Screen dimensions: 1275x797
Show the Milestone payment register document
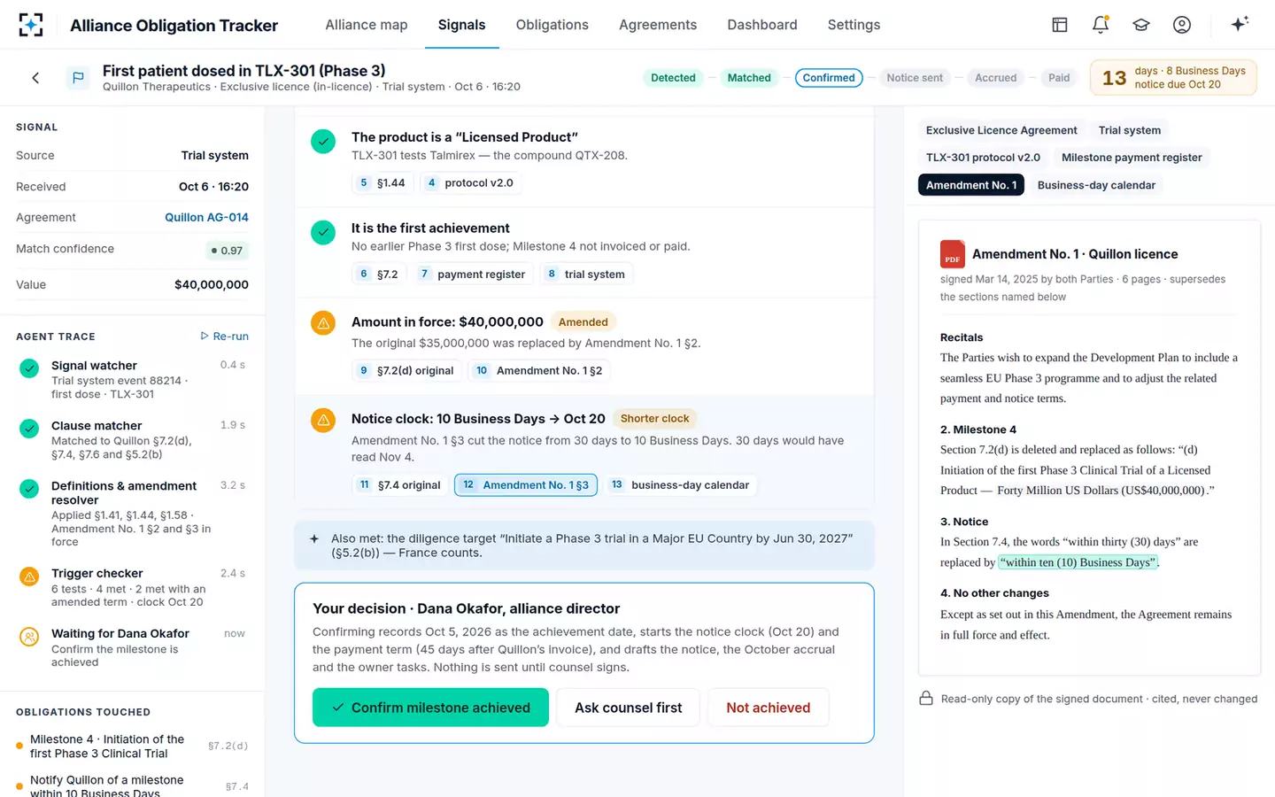click(1132, 158)
